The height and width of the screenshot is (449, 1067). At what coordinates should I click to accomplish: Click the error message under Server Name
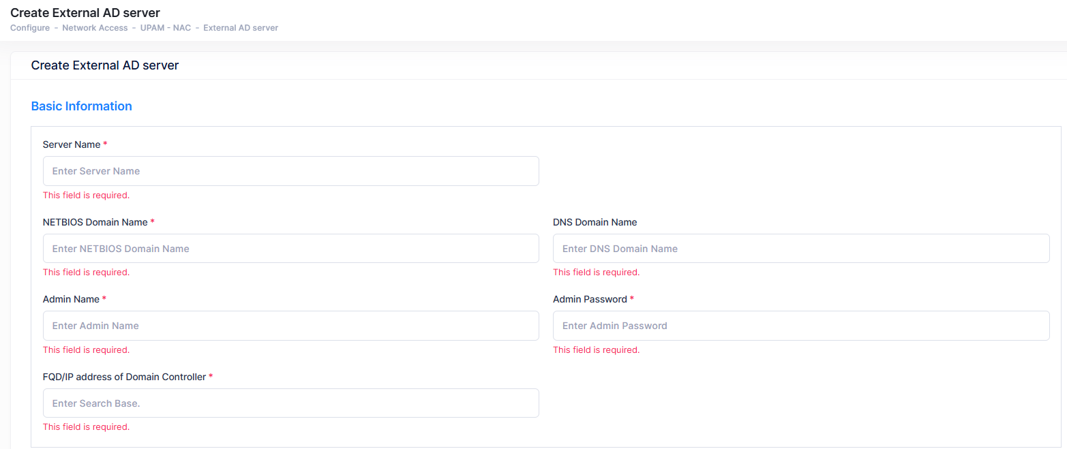[86, 195]
